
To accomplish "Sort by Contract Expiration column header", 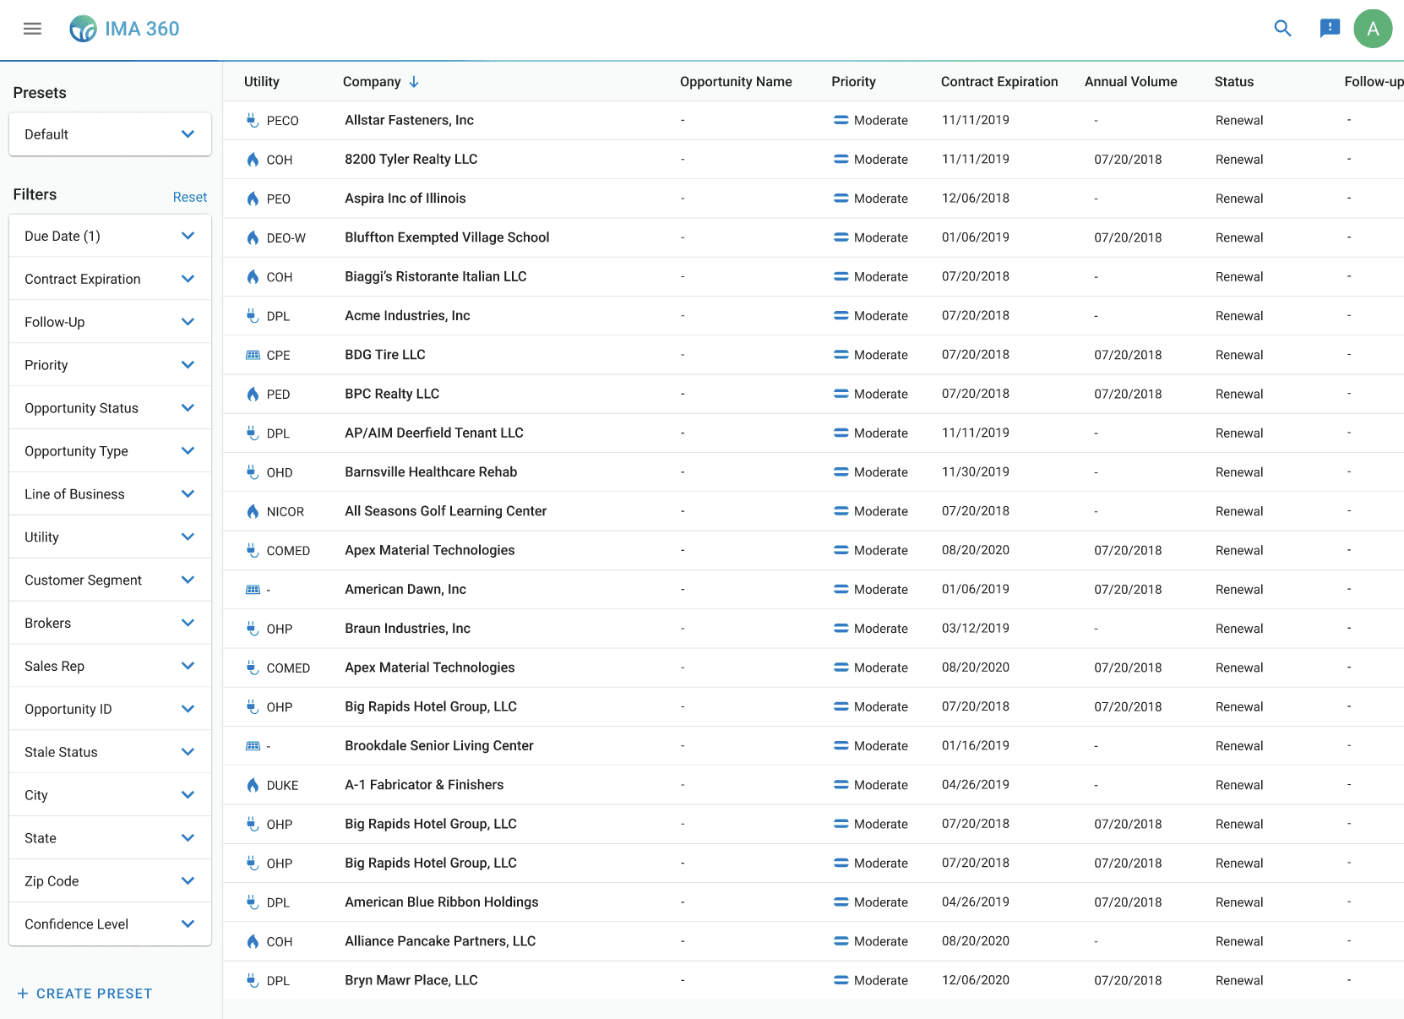I will 999,82.
